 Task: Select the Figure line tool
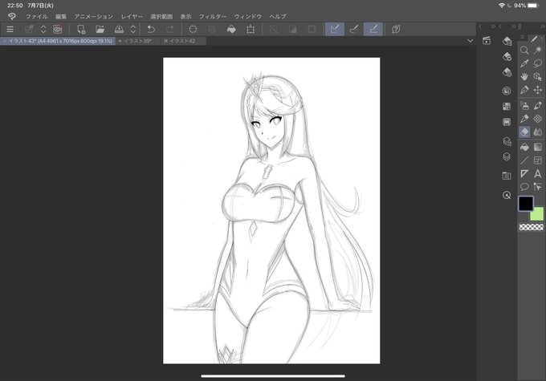click(524, 160)
